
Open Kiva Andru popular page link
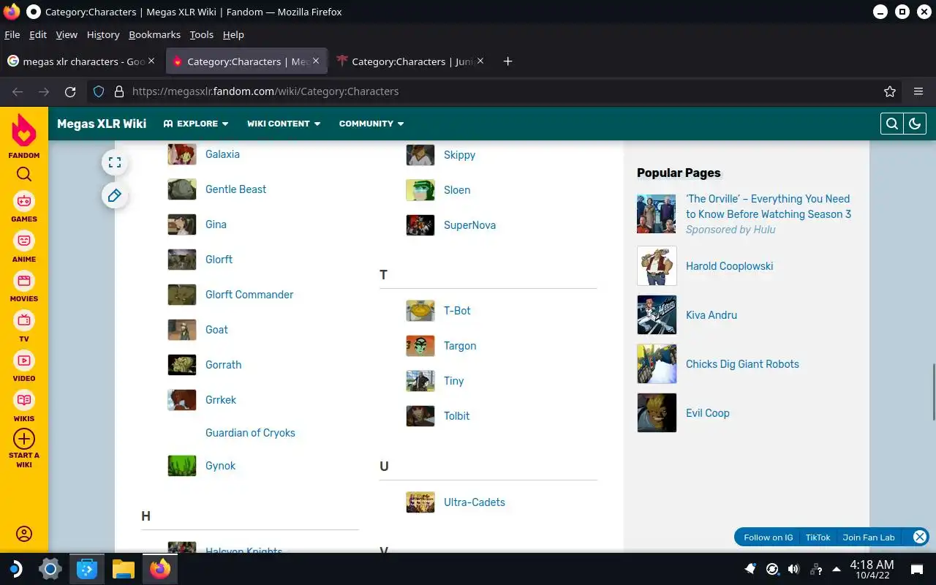(712, 315)
